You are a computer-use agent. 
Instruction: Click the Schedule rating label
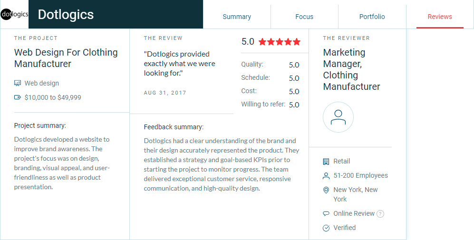pyautogui.click(x=255, y=77)
